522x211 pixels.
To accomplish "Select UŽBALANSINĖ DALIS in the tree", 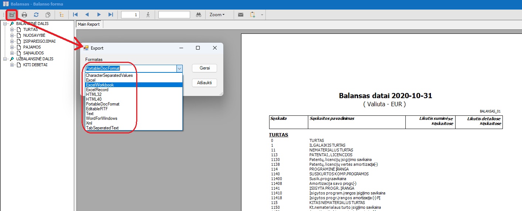I will pyautogui.click(x=35, y=59).
